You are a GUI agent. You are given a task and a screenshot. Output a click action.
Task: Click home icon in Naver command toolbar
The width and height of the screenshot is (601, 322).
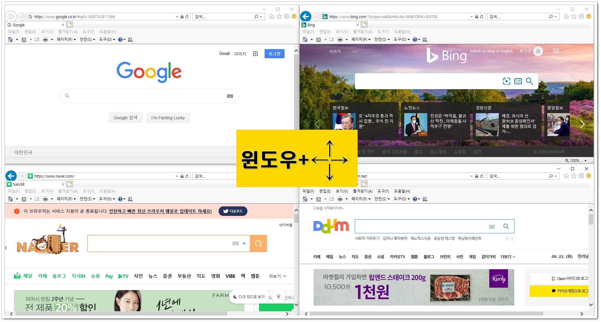(10, 199)
